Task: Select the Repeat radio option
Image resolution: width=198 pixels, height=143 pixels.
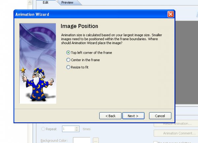Action: 43,129
